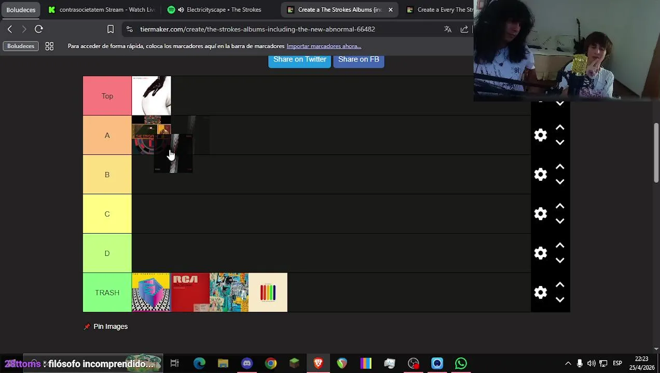Open settings gear for the TRASH tier
Image resolution: width=660 pixels, height=373 pixels.
coord(541,293)
